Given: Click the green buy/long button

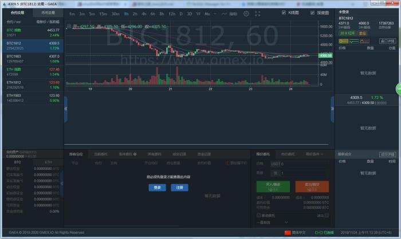Looking at the screenshot, I should point(273,186).
